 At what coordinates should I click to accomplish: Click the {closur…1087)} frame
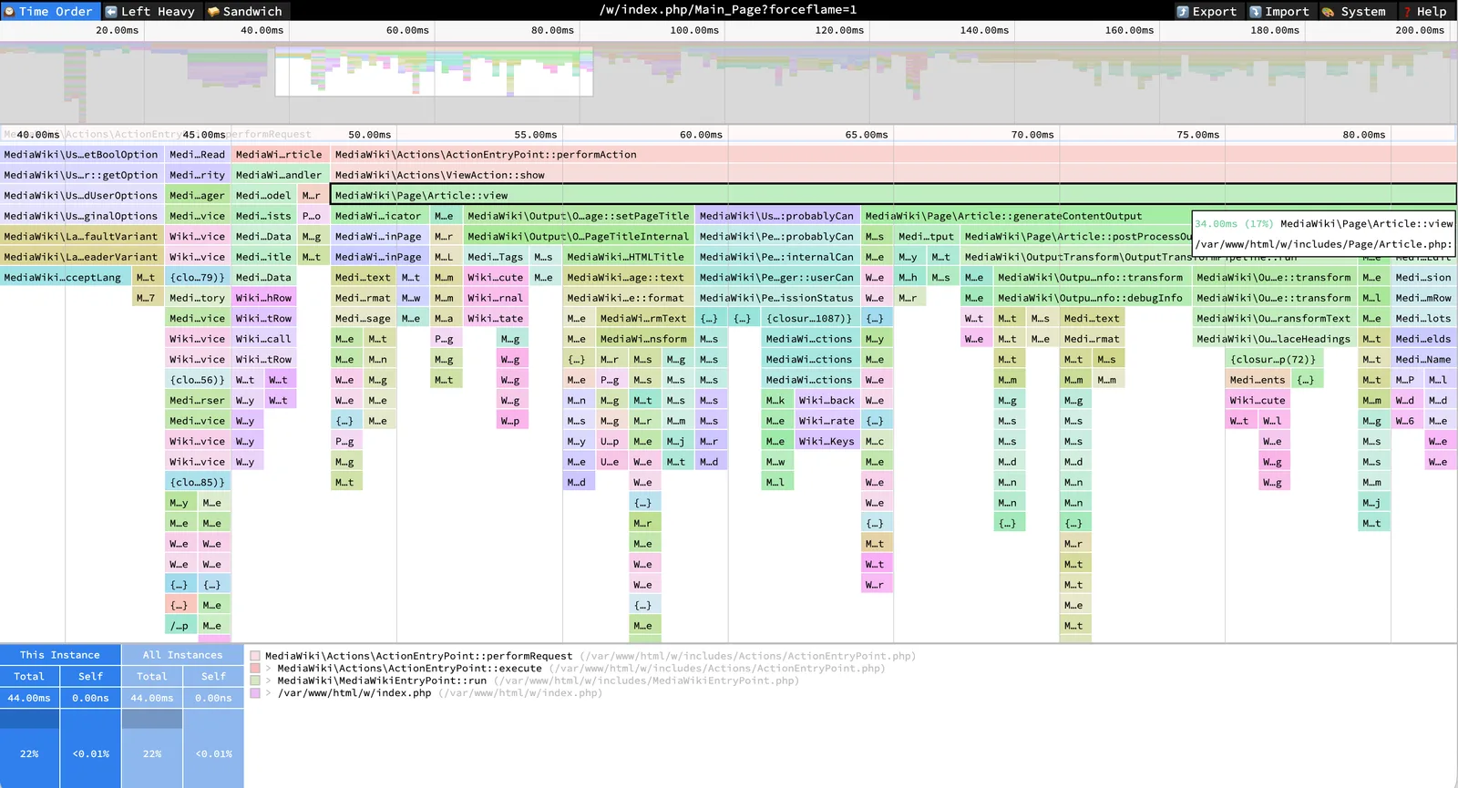point(810,318)
